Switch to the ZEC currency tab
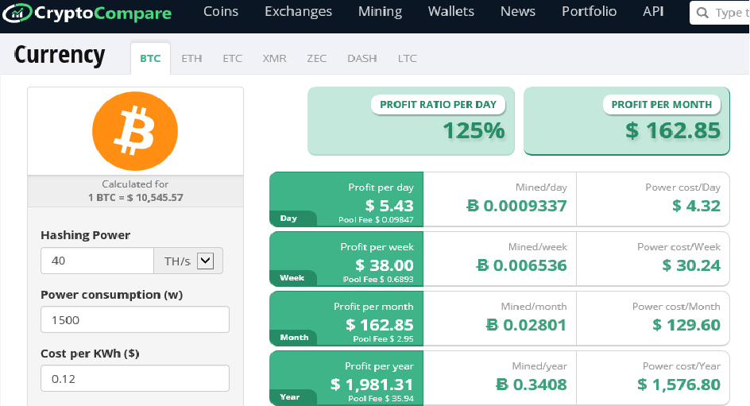 click(x=317, y=58)
